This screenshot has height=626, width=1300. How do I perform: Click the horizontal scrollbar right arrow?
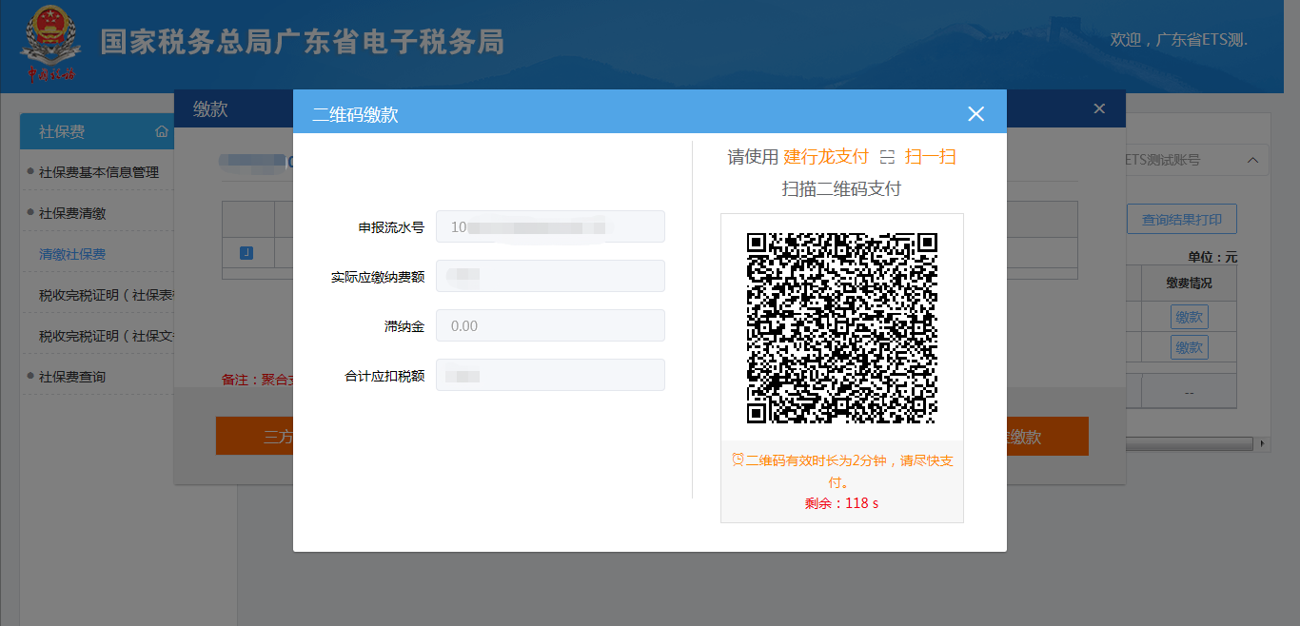(x=1263, y=443)
